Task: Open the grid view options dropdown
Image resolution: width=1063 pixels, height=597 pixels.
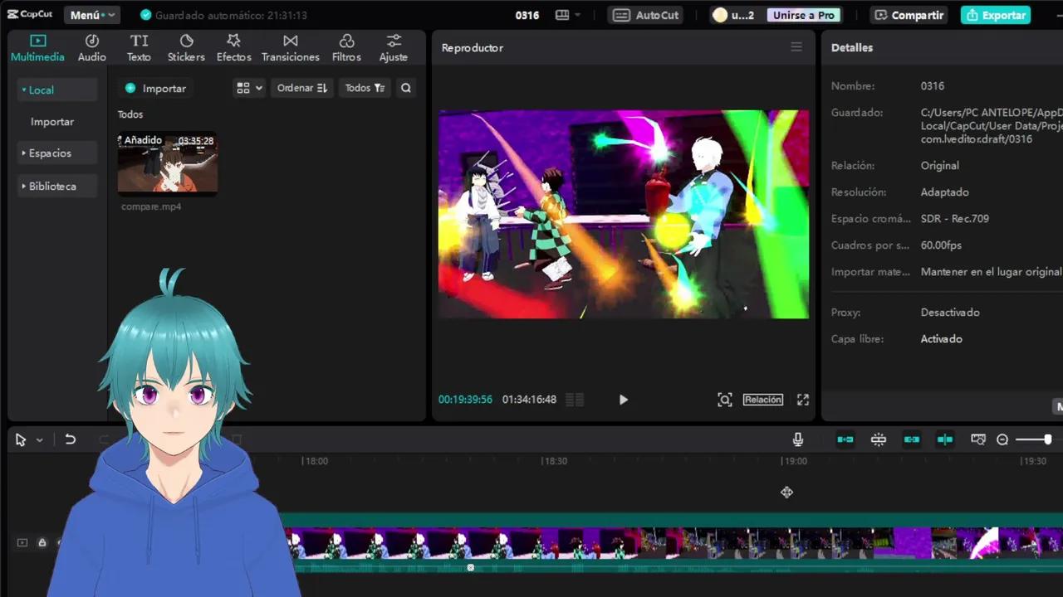Action: (x=249, y=88)
